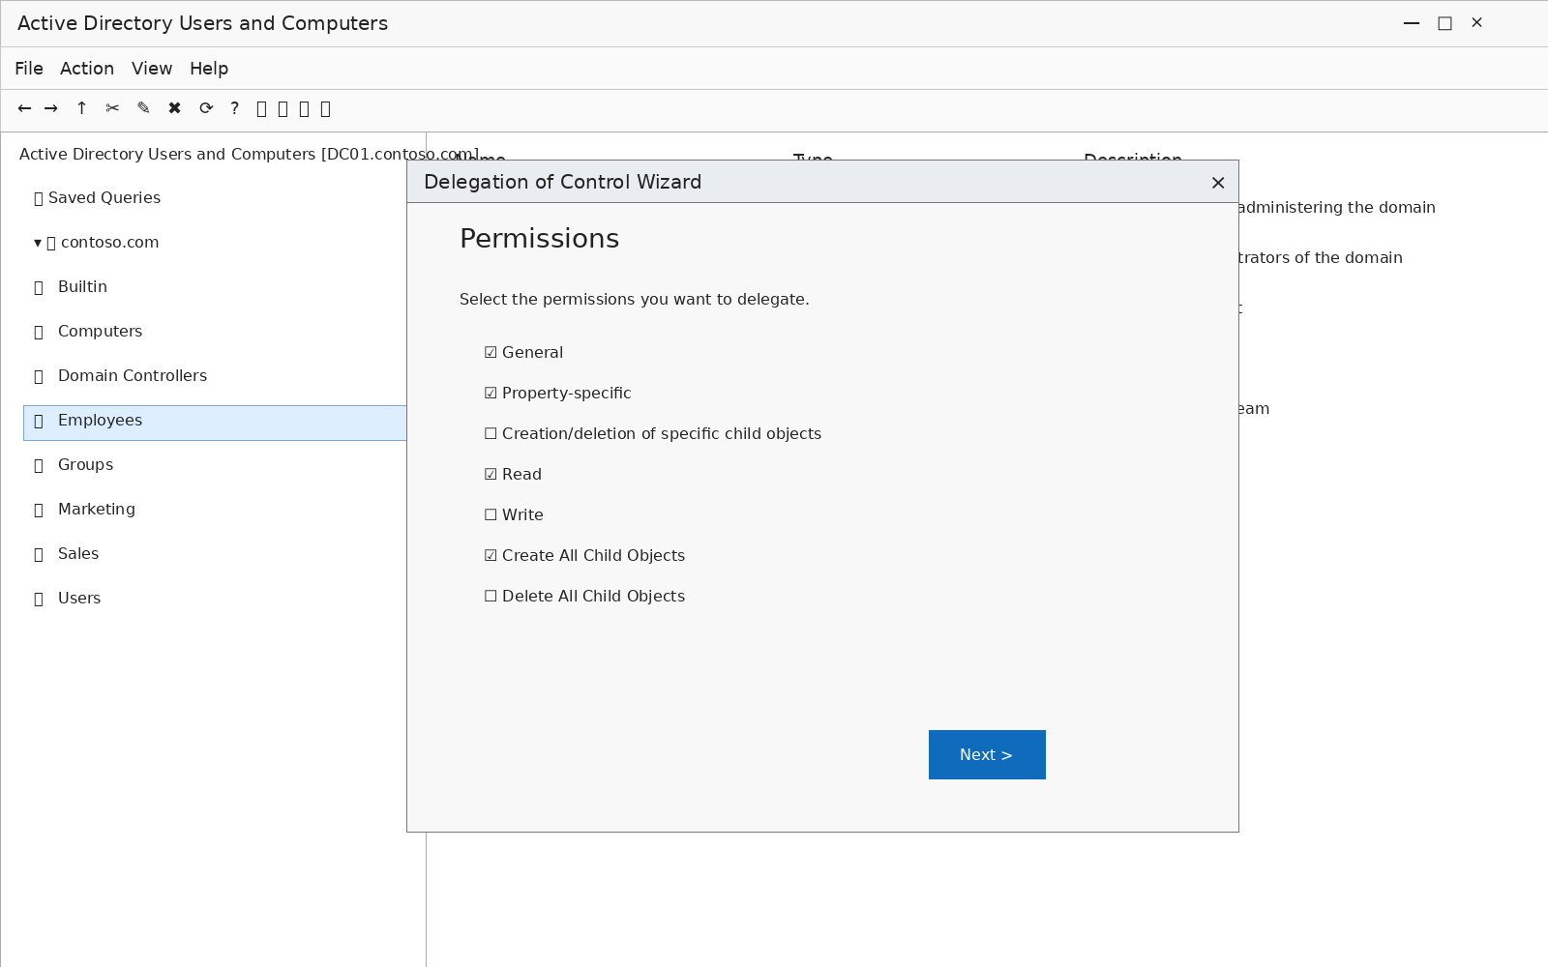Collapse the contoso.com tree node

click(x=38, y=243)
